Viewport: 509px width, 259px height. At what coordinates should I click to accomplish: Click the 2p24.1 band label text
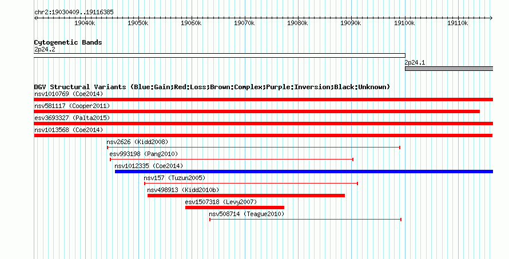(415, 63)
